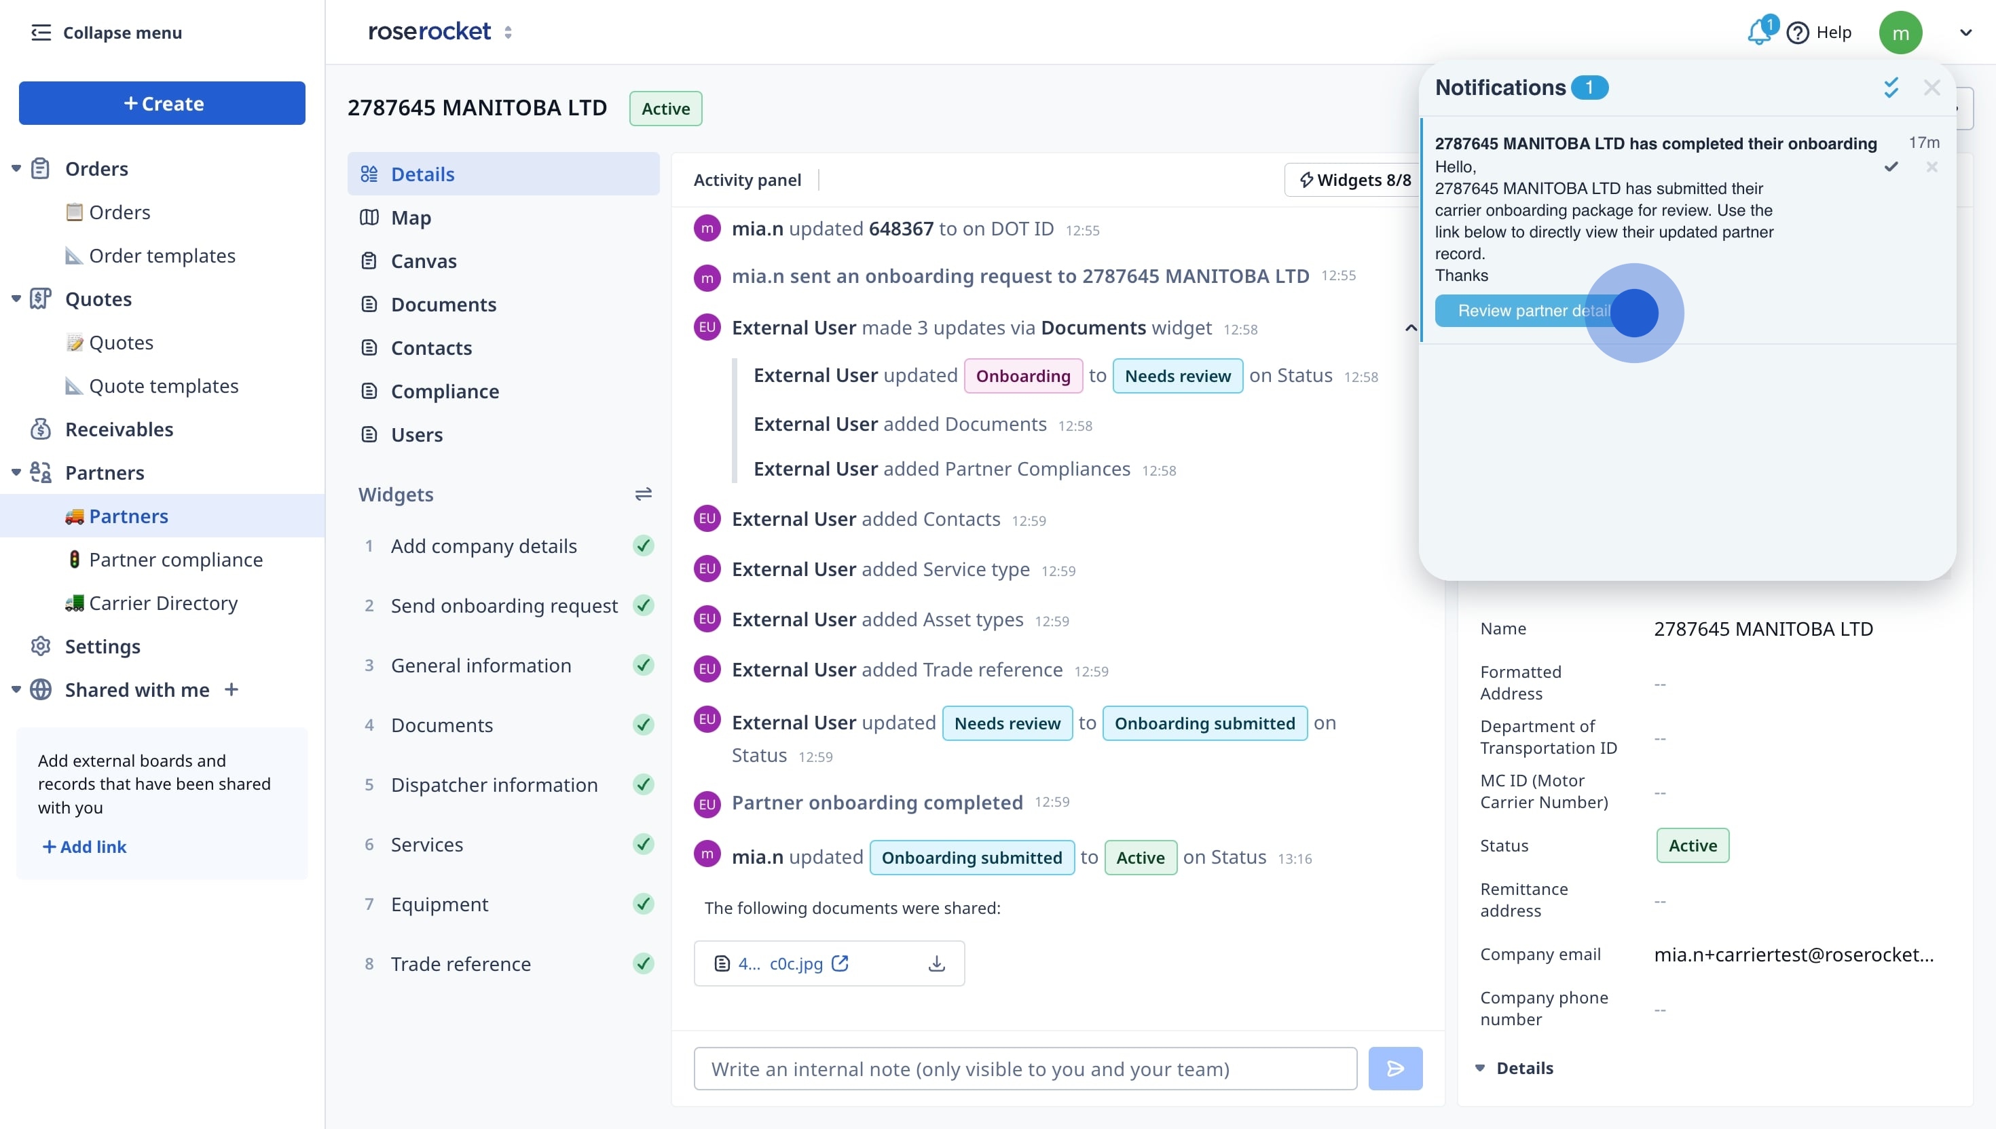Click the Add link button
Screen dimensions: 1996x1129
[x=84, y=847]
